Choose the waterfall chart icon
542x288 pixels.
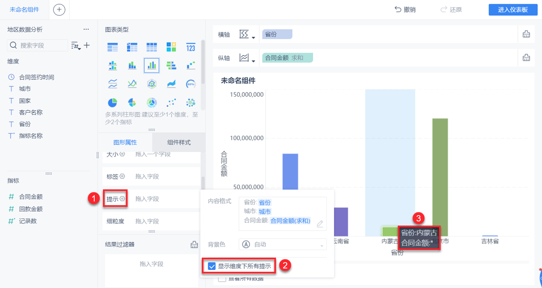(191, 65)
